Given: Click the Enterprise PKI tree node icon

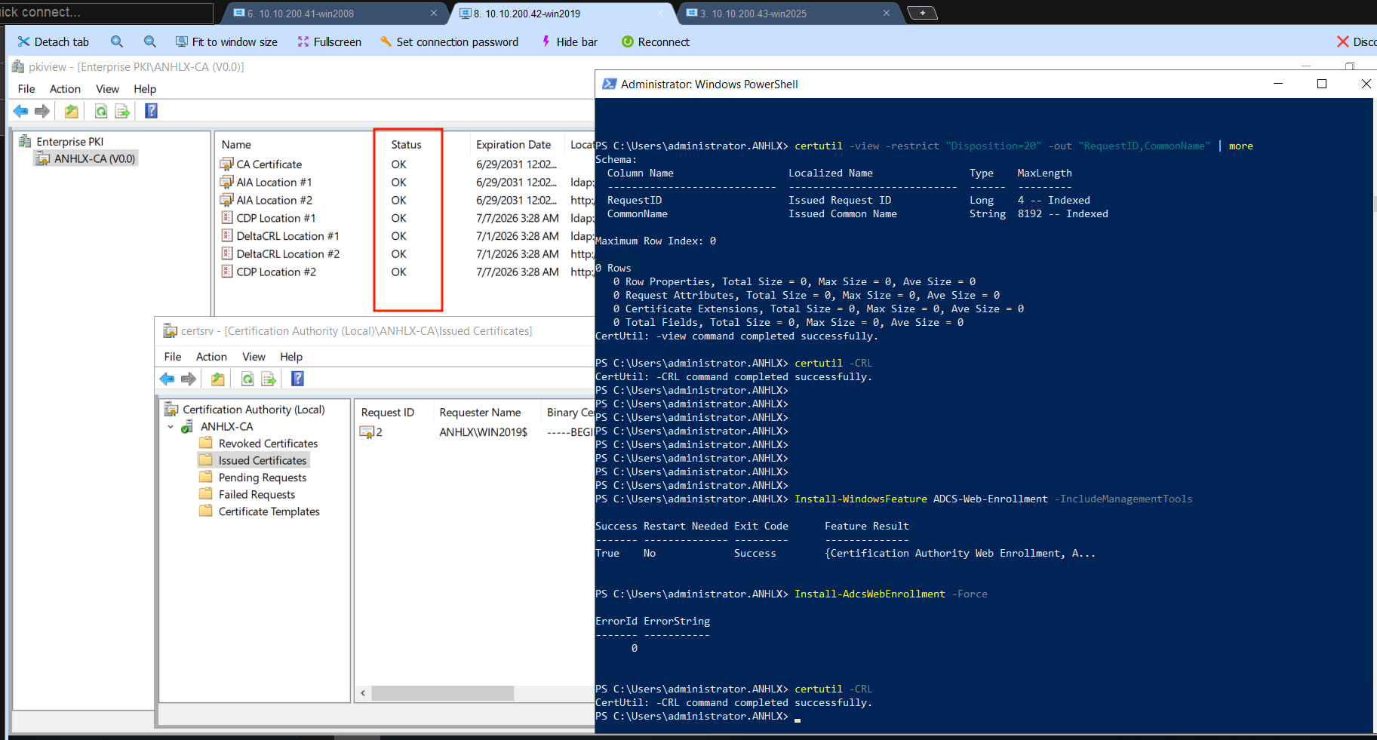Looking at the screenshot, I should [25, 141].
